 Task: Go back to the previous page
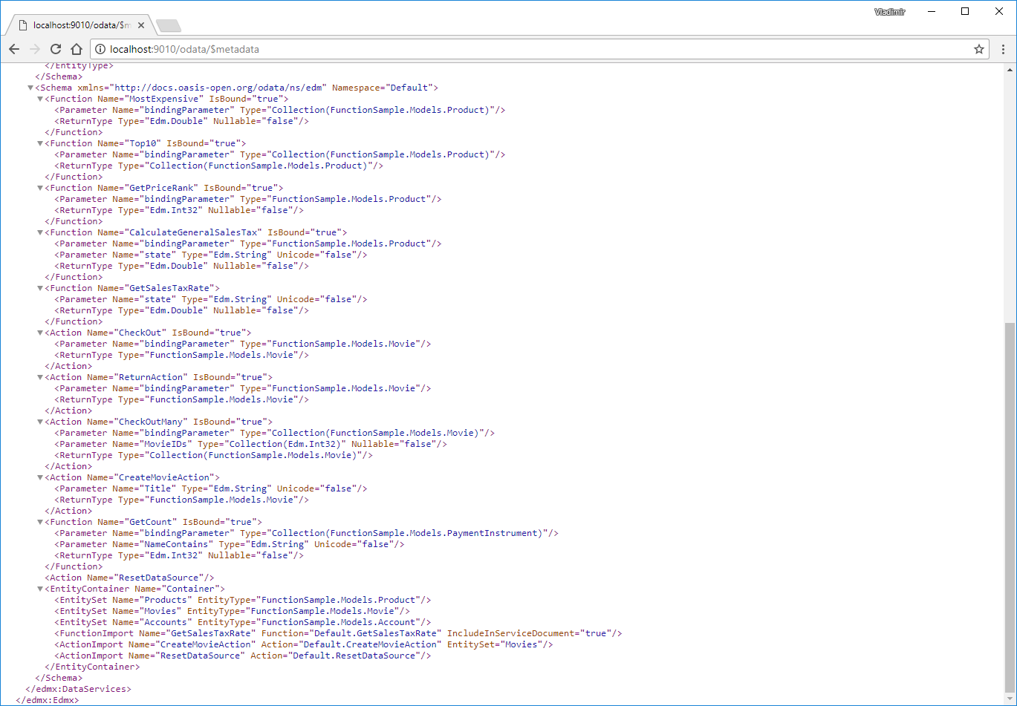tap(14, 49)
